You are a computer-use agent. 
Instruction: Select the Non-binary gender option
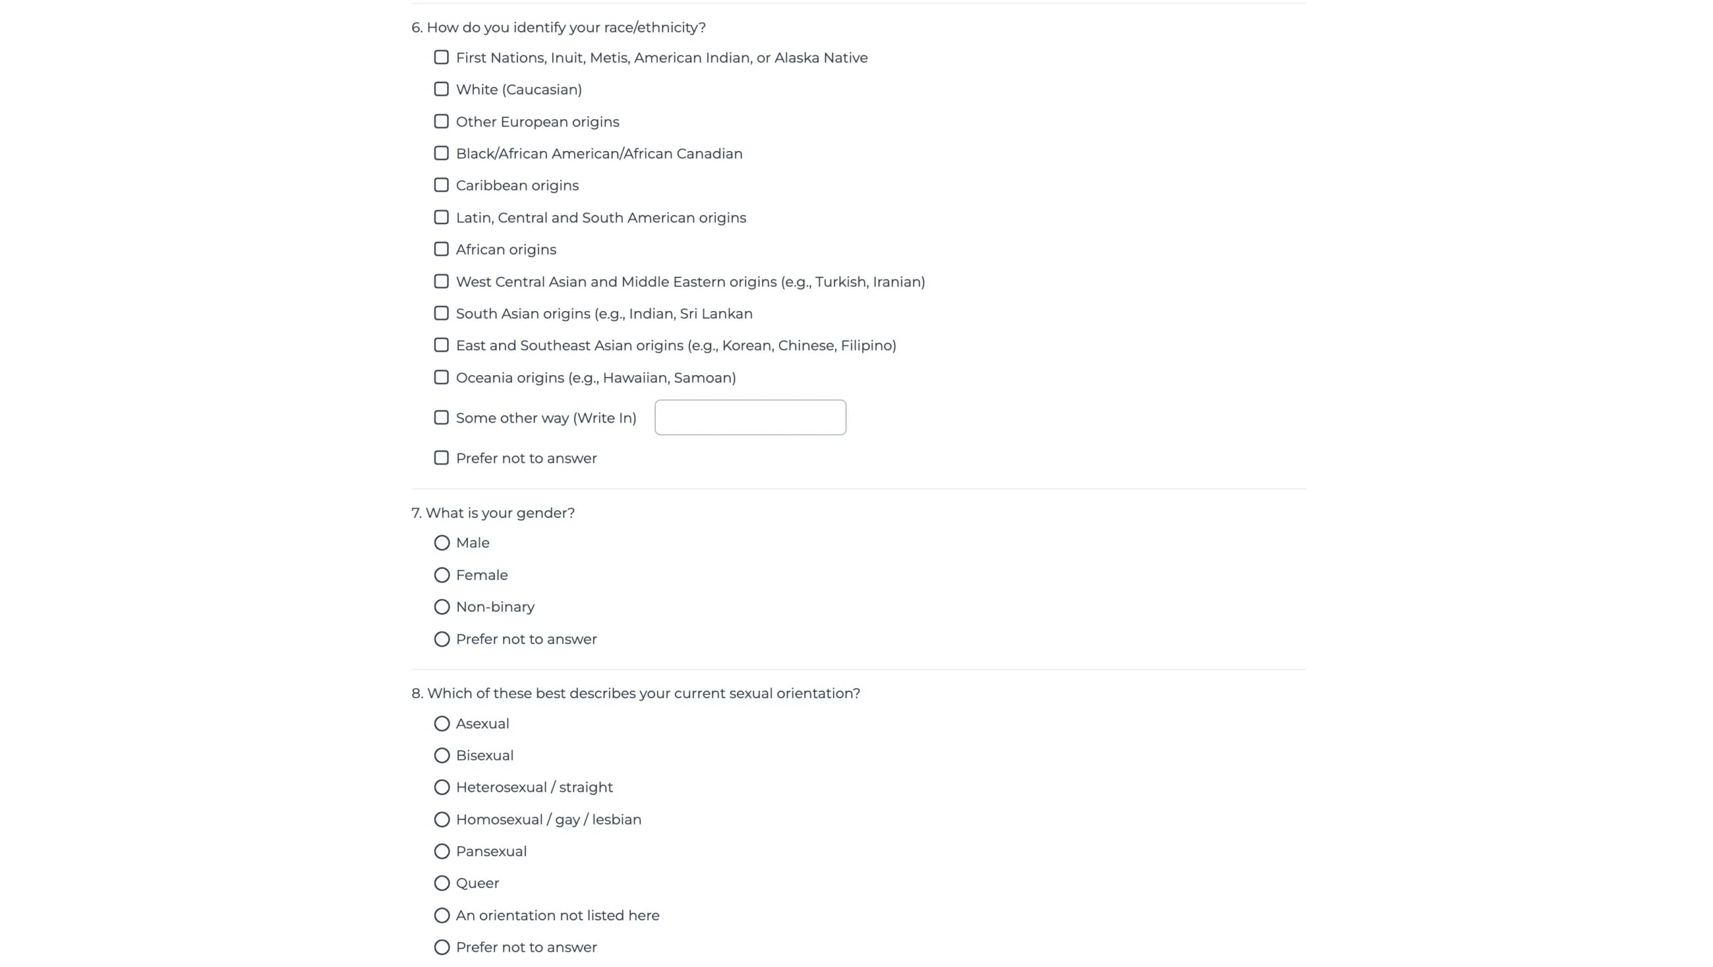[442, 607]
